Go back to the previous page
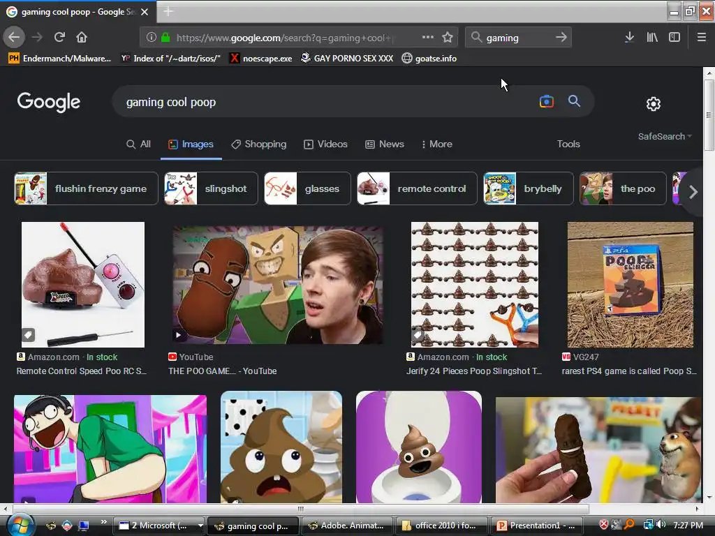 [14, 37]
